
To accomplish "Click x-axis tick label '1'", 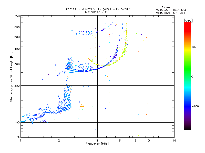I will pyautogui.click(x=20, y=141).
